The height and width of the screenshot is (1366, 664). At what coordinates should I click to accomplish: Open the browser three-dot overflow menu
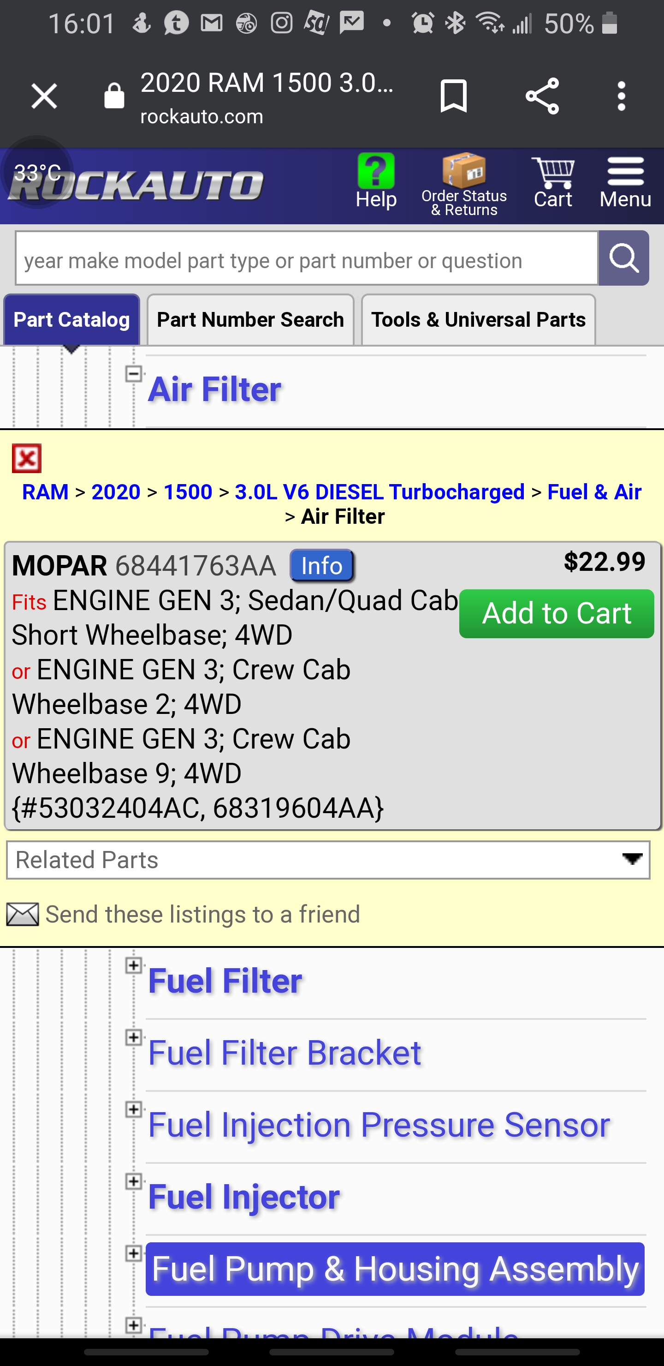point(621,96)
